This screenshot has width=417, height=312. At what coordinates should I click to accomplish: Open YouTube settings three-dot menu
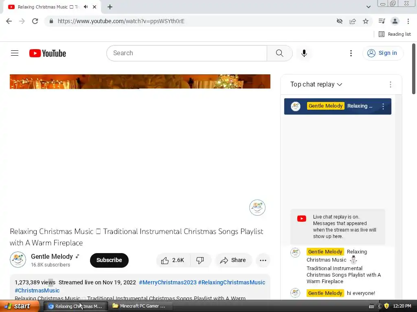351,53
